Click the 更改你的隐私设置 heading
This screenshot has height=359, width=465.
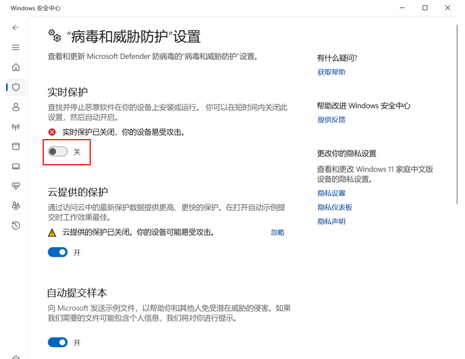tap(346, 153)
